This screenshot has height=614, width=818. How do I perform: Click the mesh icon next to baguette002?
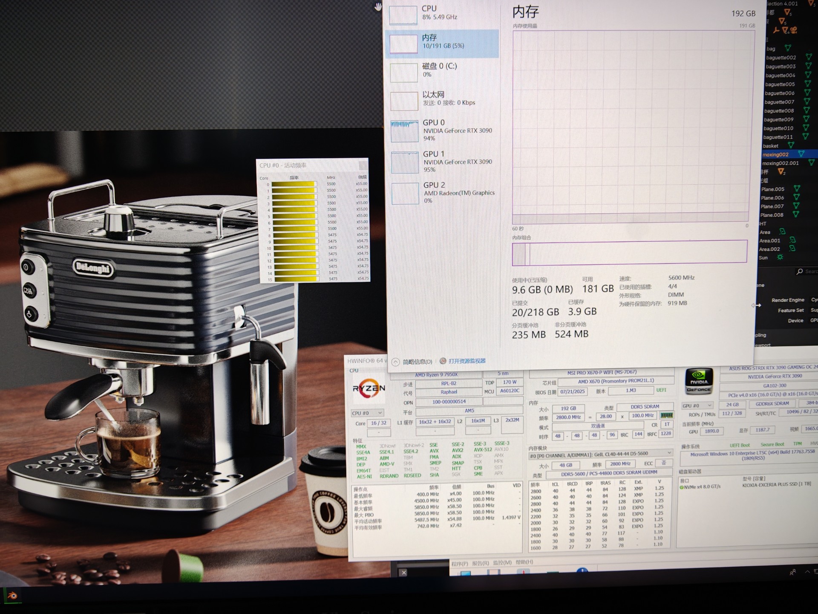point(808,57)
